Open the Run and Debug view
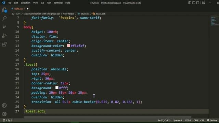This screenshot has height=123, width=219. pos(4,36)
